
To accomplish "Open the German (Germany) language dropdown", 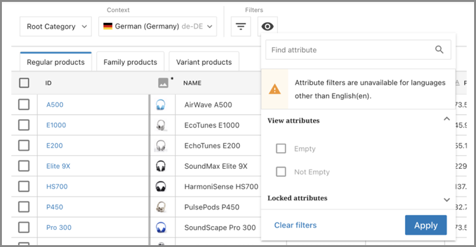I will point(158,27).
